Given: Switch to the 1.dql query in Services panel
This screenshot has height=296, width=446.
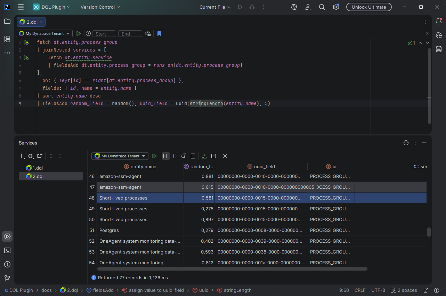Looking at the screenshot, I should [37, 168].
